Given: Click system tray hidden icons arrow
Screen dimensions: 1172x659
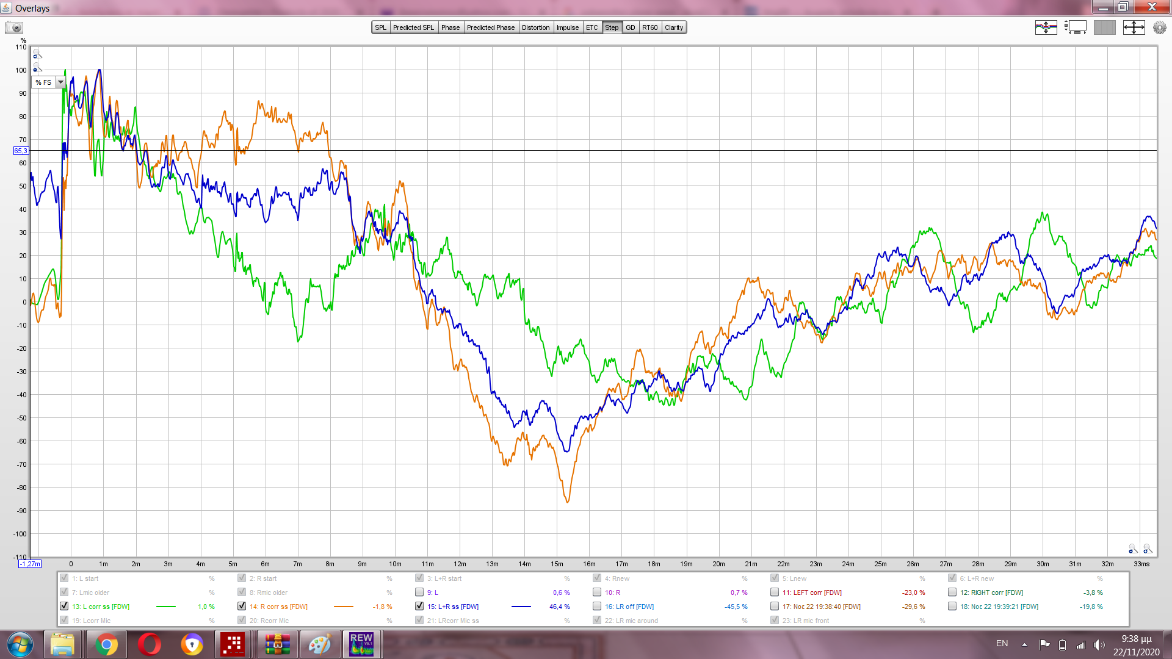Looking at the screenshot, I should [1024, 644].
